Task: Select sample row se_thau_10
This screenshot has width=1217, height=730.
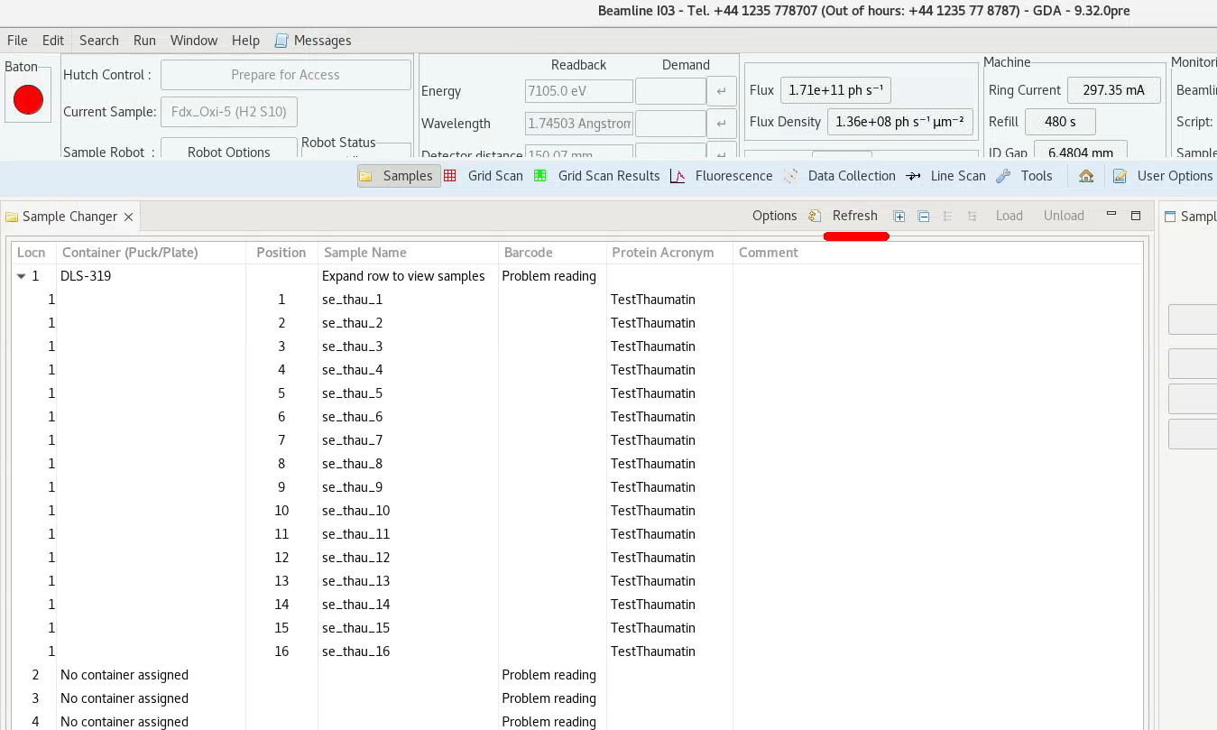Action: [577, 511]
